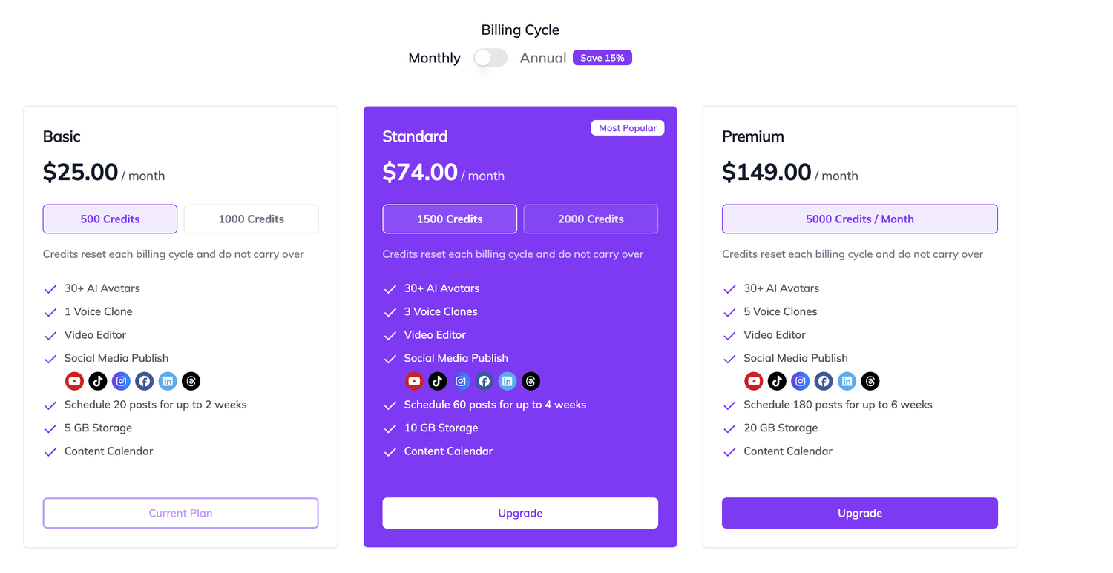Upgrade to the Premium plan
The width and height of the screenshot is (1113, 573).
click(859, 513)
